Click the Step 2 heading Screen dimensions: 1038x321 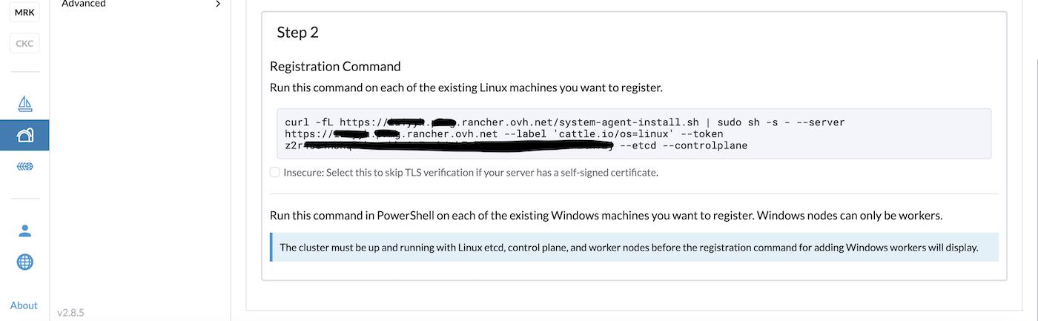[x=297, y=32]
